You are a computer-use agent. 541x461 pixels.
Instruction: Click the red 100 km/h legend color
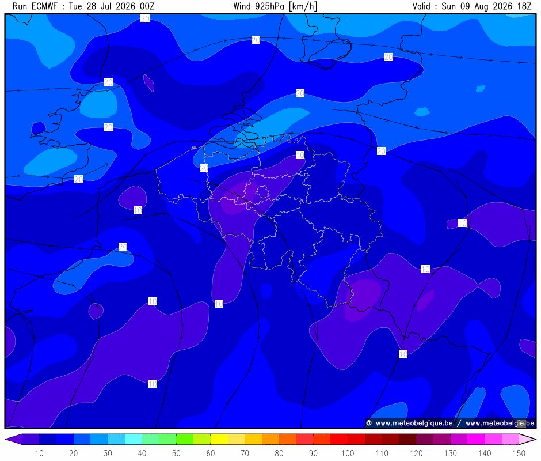click(x=339, y=439)
